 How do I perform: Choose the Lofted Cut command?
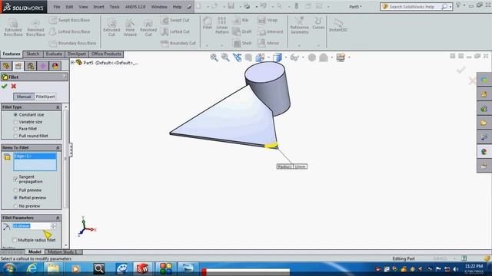pos(175,31)
